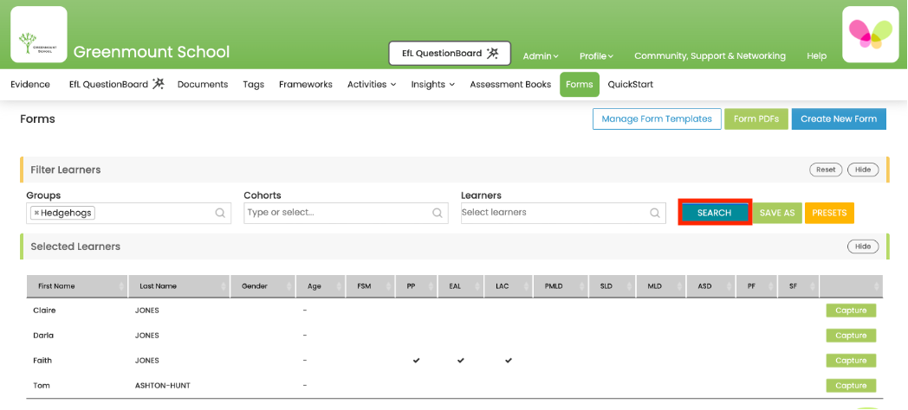Click search magnifier in Learners field
The image size is (908, 410).
[654, 213]
